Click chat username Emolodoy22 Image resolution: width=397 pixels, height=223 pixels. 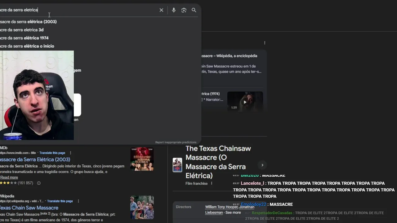253,204
